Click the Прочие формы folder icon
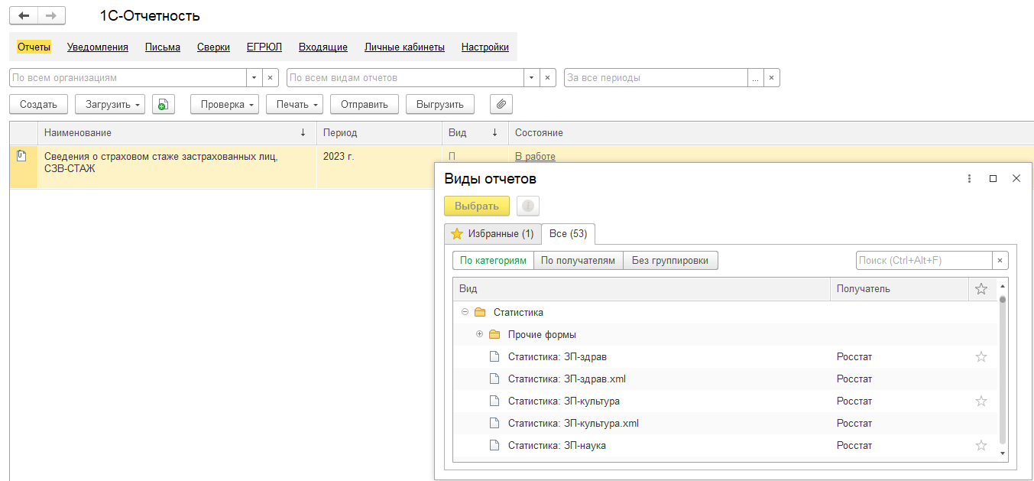The height and width of the screenshot is (481, 1034). tap(494, 334)
